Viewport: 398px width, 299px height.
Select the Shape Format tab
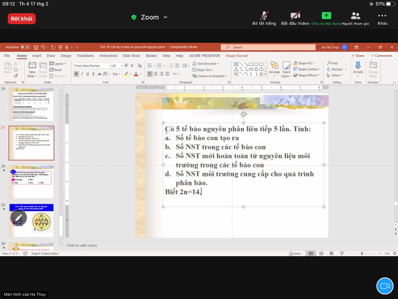[237, 56]
